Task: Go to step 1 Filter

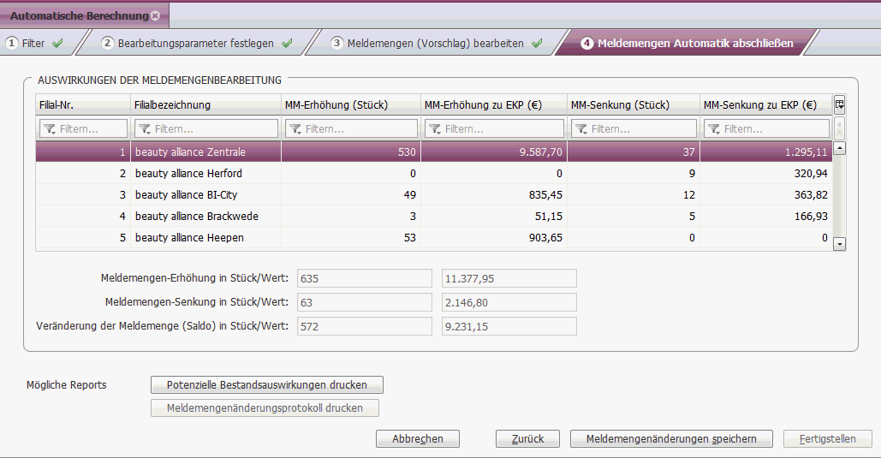Action: click(35, 44)
